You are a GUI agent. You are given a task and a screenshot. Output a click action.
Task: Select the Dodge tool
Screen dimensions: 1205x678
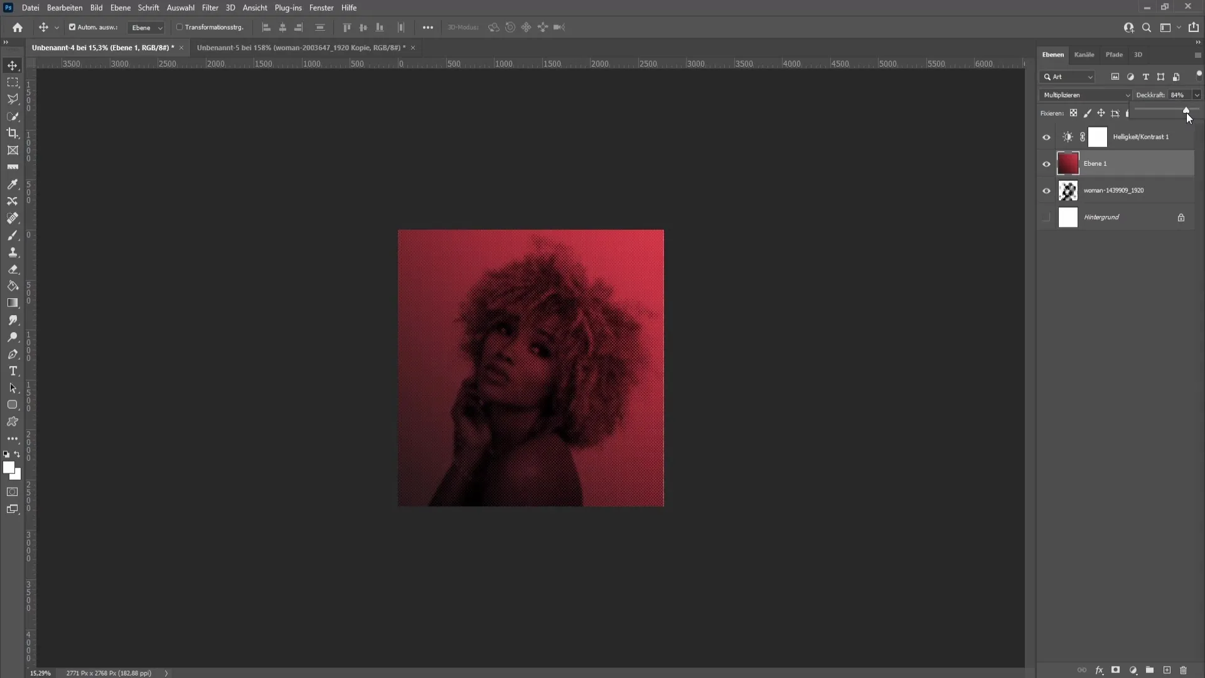(13, 337)
